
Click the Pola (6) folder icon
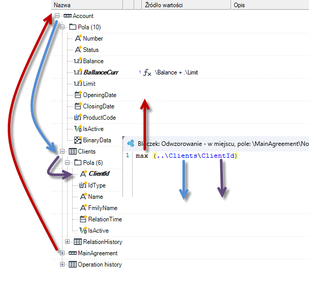78,162
